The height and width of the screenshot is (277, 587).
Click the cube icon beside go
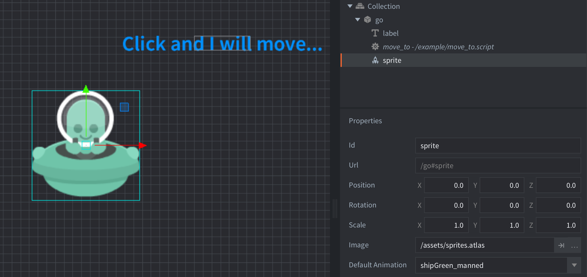pos(368,20)
